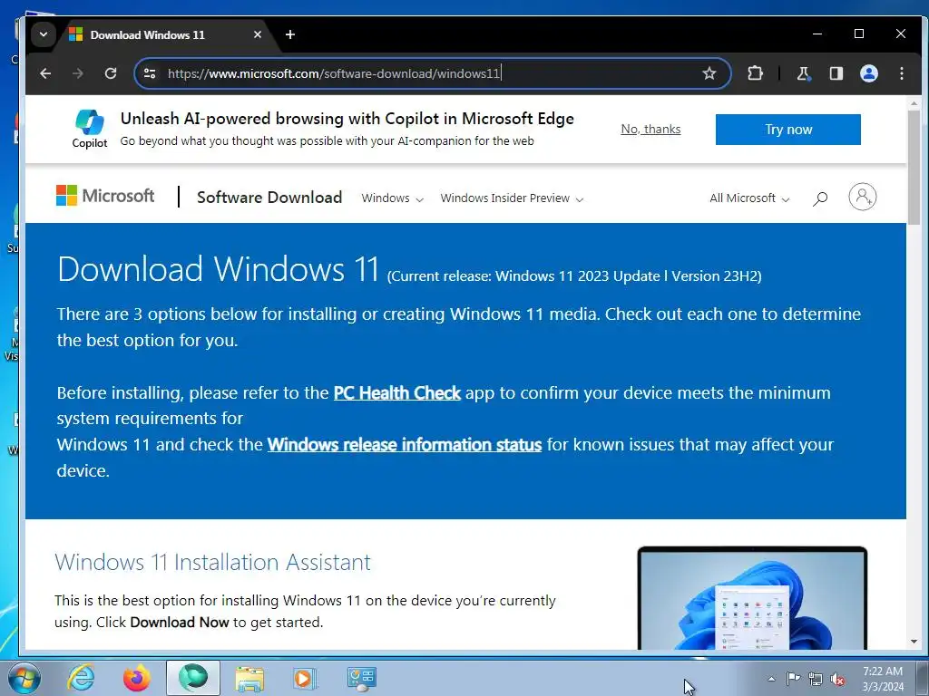The width and height of the screenshot is (929, 696).
Task: Click the page scrollbar down arrow
Action: (914, 642)
